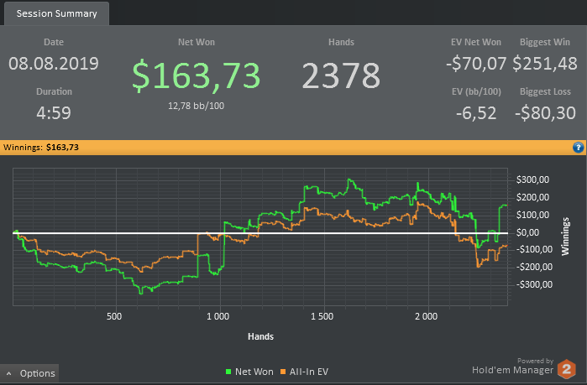Click the All-In EV legend label
The width and height of the screenshot is (587, 385).
[309, 372]
